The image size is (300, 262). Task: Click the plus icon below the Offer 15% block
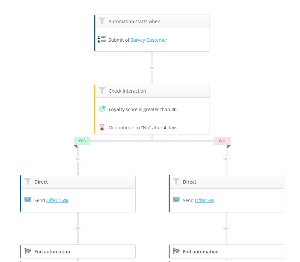78,228
